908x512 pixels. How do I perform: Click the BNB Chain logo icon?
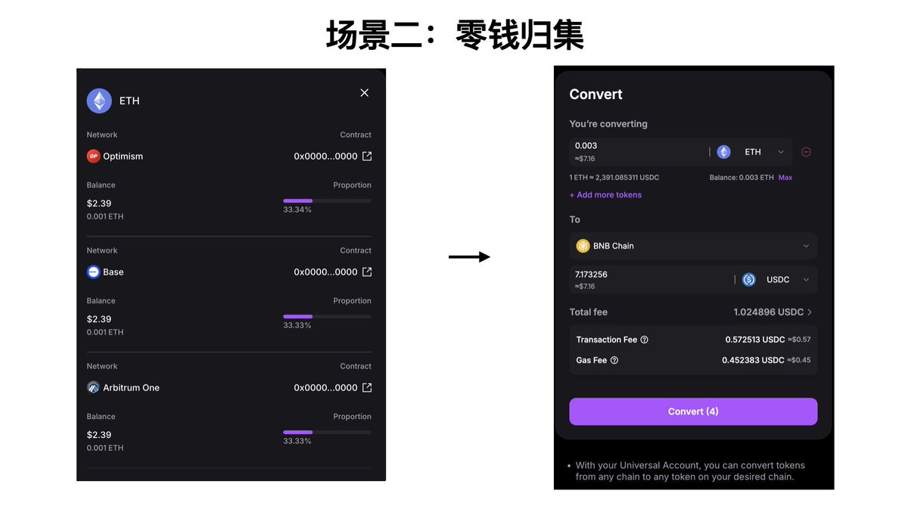(x=583, y=246)
